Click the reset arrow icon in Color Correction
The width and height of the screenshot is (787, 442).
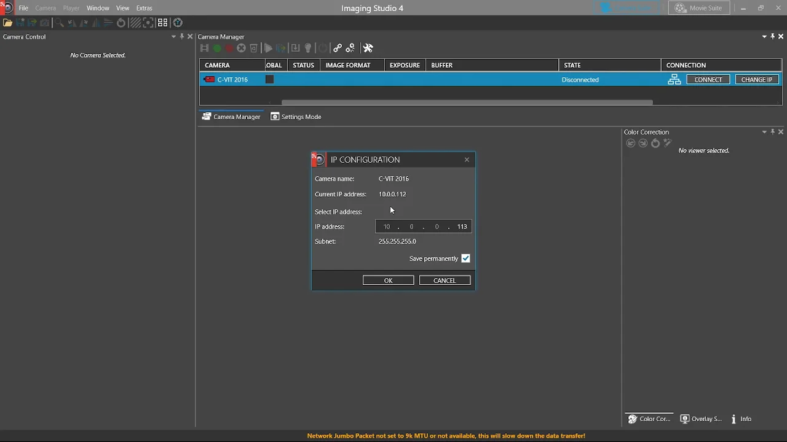(655, 143)
